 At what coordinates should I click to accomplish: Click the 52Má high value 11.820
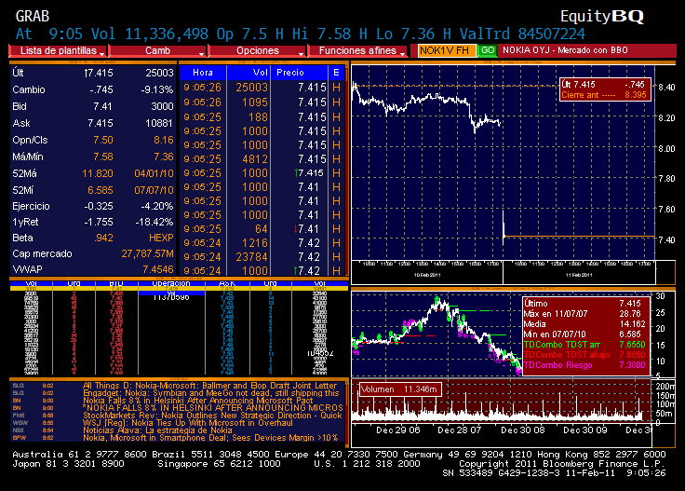tap(98, 173)
